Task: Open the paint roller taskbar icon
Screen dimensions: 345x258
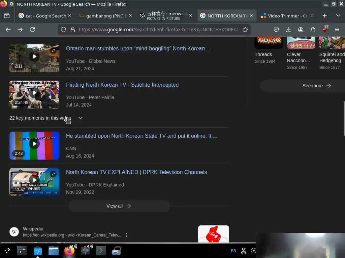Action: pos(117,251)
